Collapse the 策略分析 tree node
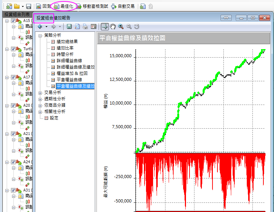The height and width of the screenshot is (212, 274). point(40,36)
